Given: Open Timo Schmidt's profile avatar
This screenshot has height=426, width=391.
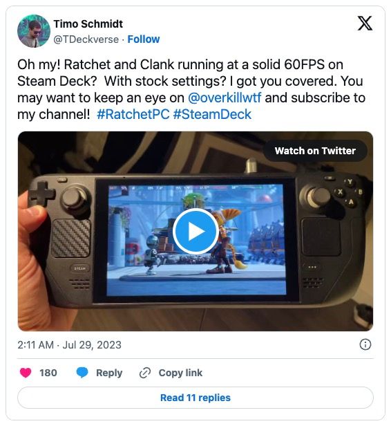Looking at the screenshot, I should [34, 31].
